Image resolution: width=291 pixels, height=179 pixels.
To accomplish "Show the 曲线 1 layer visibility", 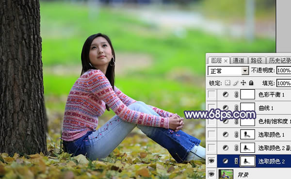I will (211, 108).
